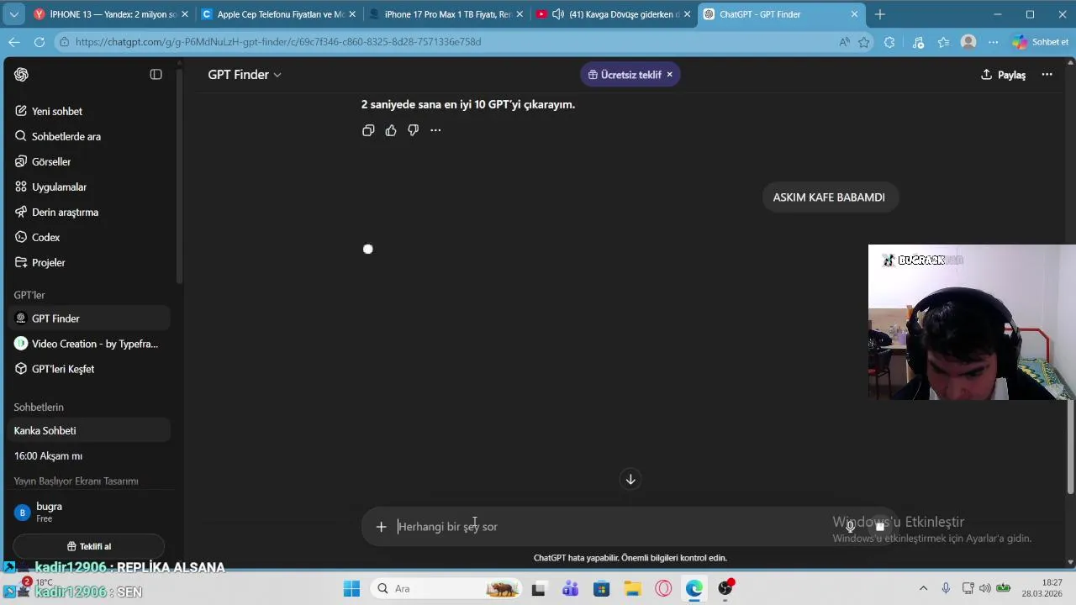Screen dimensions: 1076x605
Task: Open the media control music icon
Action: point(918,42)
